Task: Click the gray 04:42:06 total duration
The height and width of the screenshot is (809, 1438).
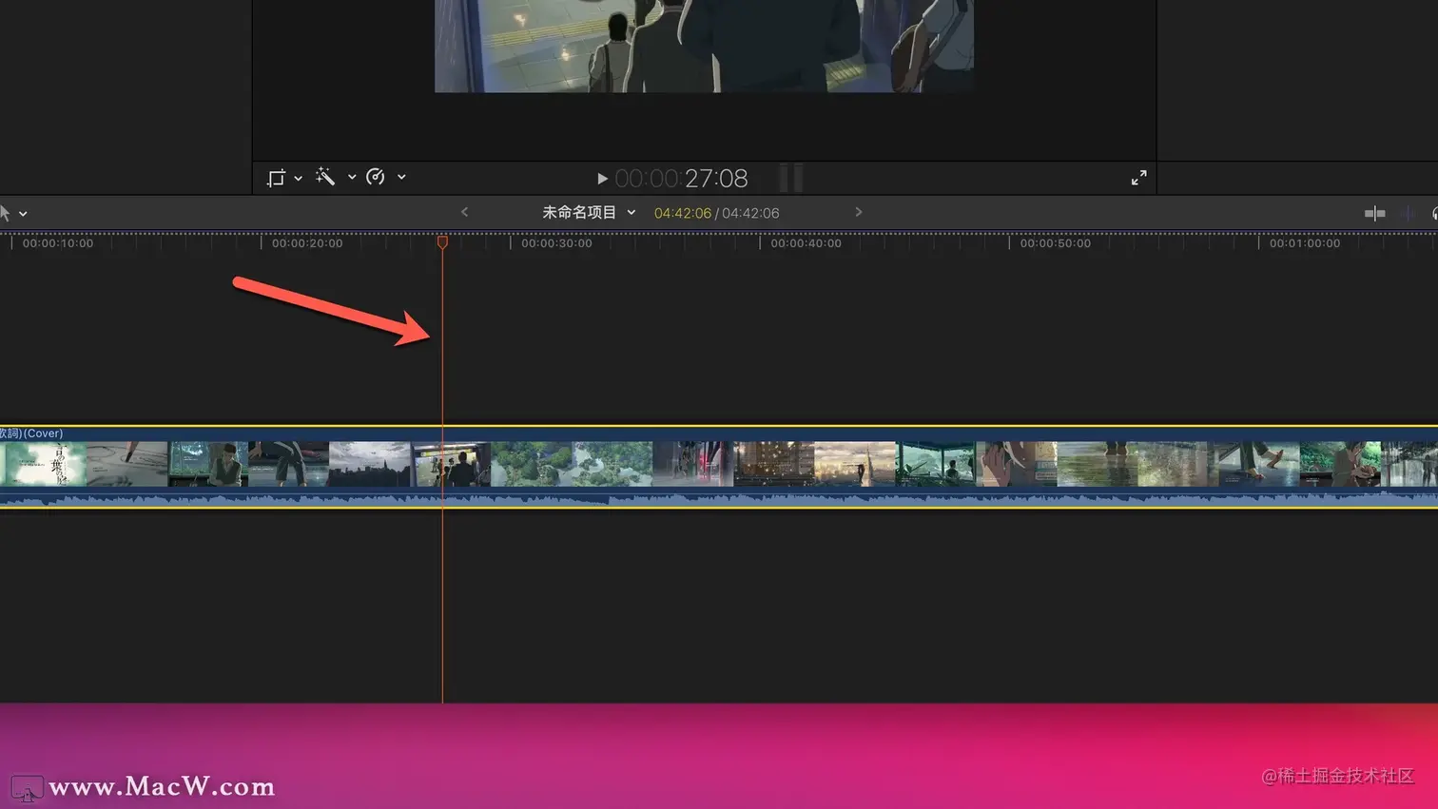Action: (x=750, y=213)
